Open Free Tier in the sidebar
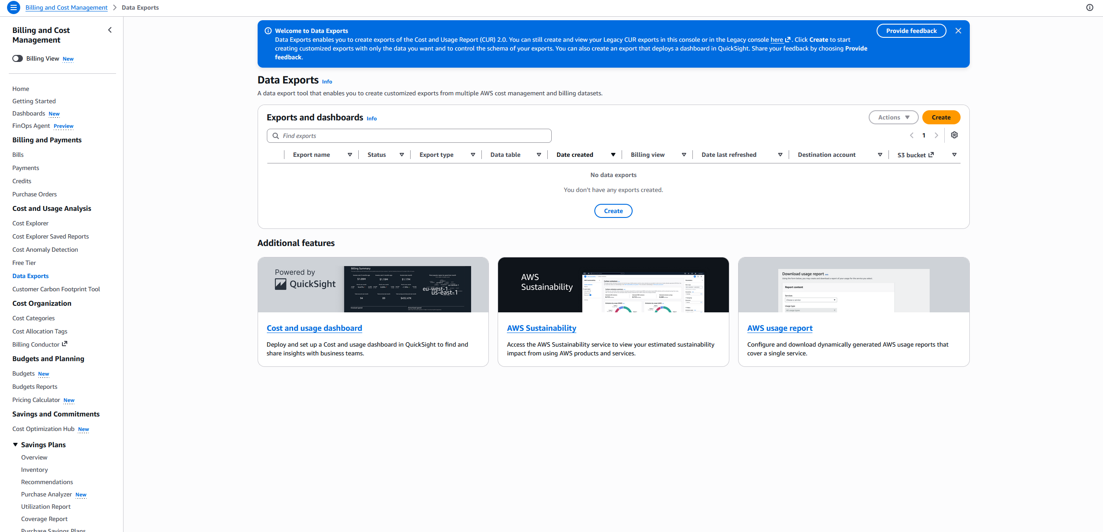 (x=24, y=263)
